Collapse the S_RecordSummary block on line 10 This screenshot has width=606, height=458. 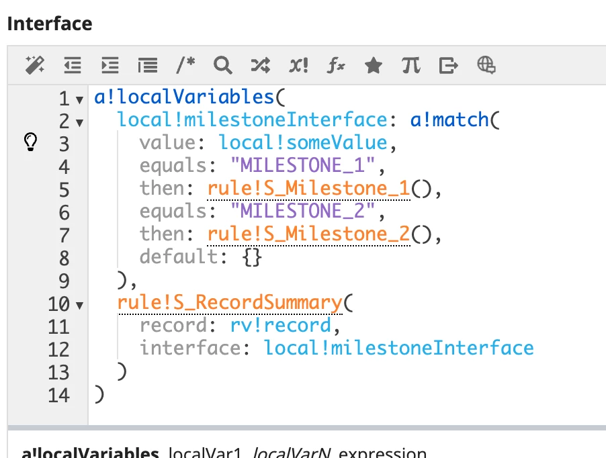[80, 306]
